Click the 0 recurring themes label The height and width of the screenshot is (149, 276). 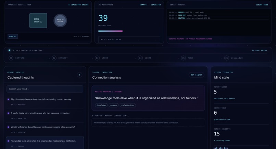click(x=222, y=140)
